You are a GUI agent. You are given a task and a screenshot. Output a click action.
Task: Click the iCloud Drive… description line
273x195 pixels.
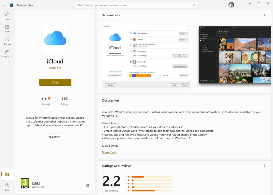(111, 146)
